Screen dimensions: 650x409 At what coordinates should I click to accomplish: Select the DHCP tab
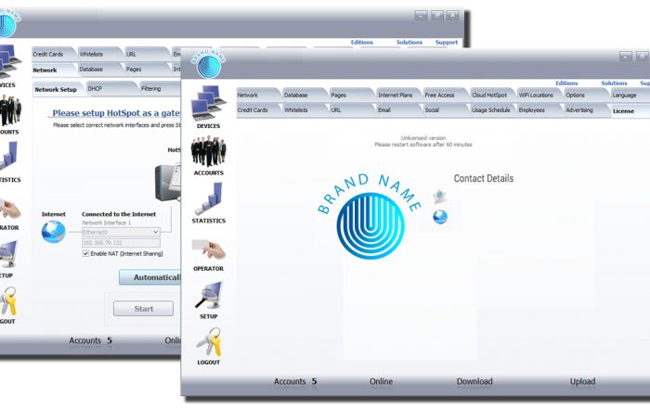(96, 89)
